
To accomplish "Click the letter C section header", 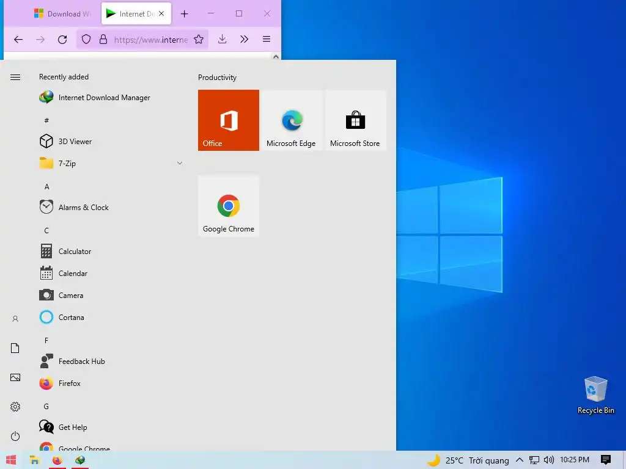I will coord(46,230).
